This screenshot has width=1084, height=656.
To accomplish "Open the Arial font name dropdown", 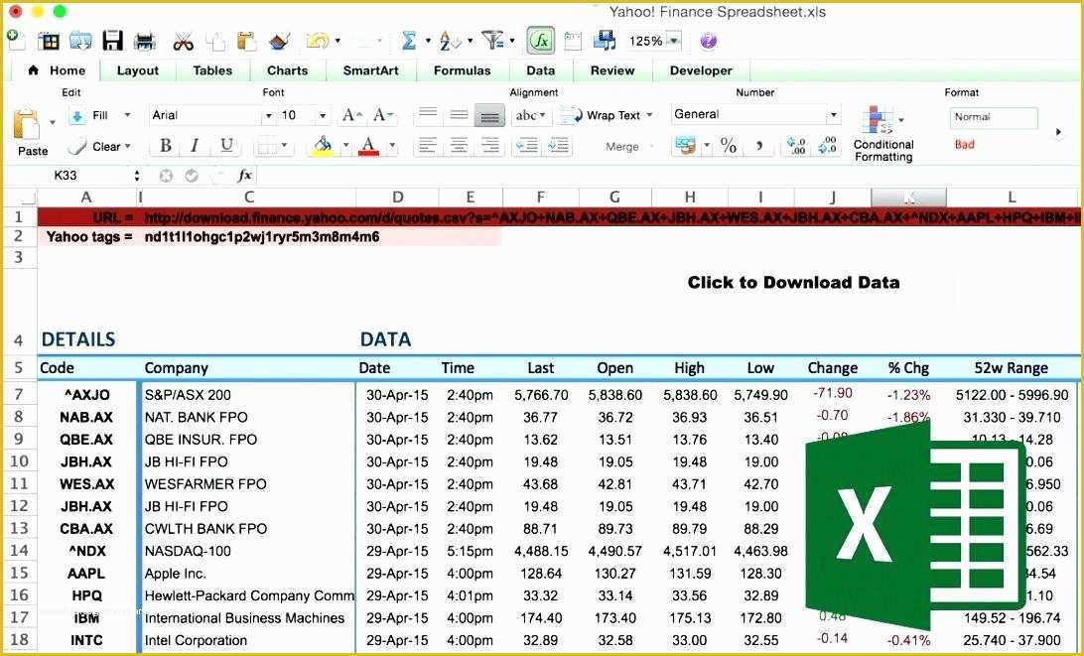I will click(268, 116).
